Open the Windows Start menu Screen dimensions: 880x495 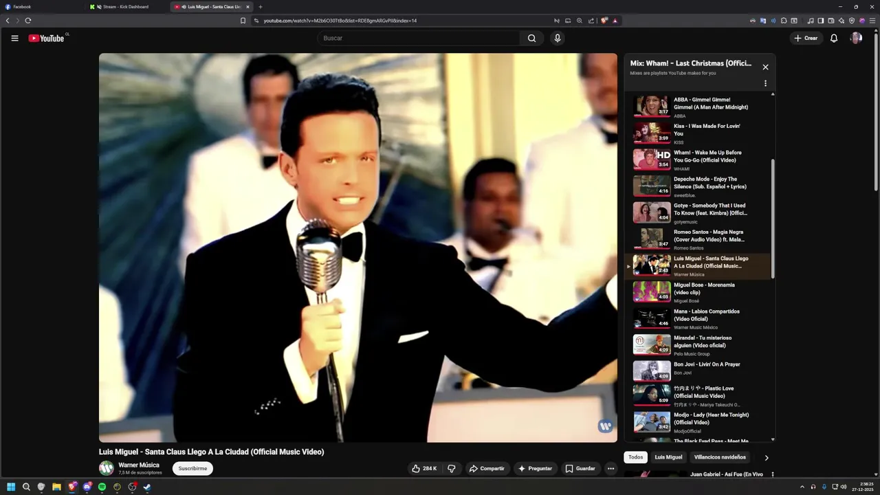pyautogui.click(x=11, y=487)
